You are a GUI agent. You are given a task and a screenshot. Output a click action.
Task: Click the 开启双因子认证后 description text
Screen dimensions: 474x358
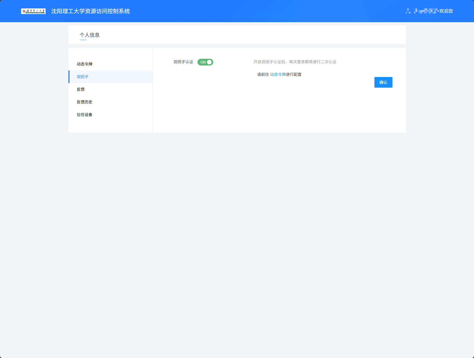pyautogui.click(x=295, y=62)
